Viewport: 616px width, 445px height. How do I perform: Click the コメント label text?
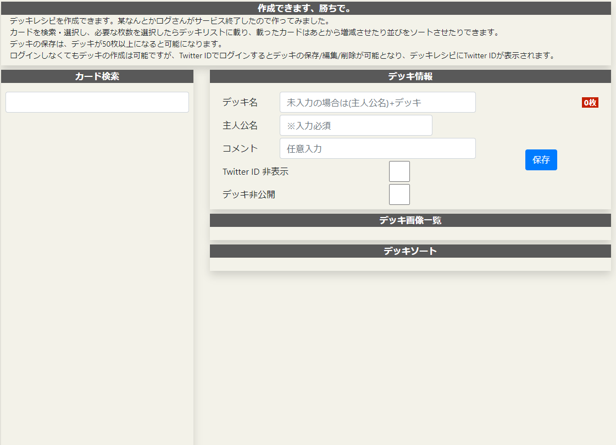[240, 148]
